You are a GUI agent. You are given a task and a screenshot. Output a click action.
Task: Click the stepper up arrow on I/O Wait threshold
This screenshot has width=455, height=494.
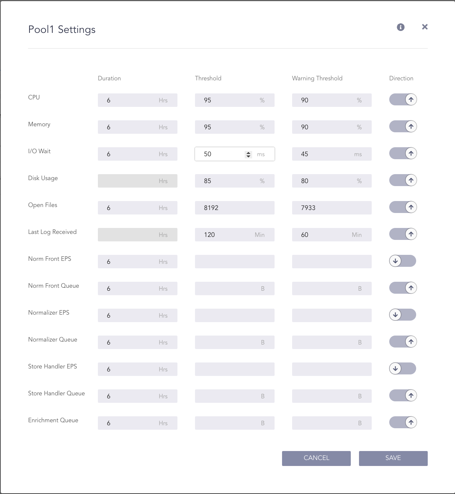pos(248,152)
